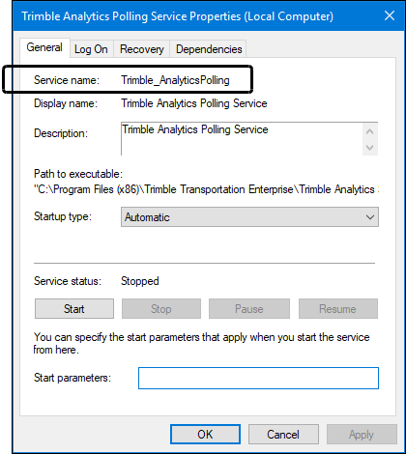Screen dimensions: 406x454
Task: Switch to the Log On tab
Action: 91,49
